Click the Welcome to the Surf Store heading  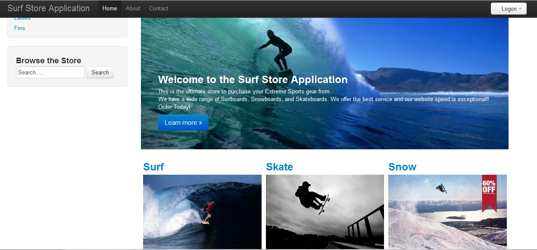click(x=253, y=80)
